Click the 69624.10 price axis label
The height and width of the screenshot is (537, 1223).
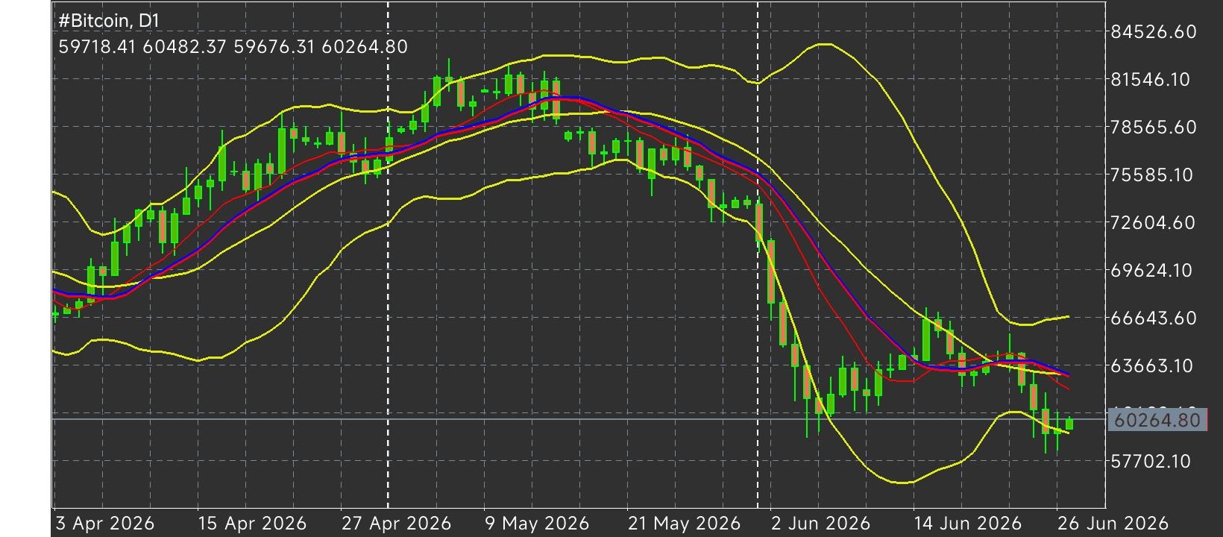(x=1151, y=271)
